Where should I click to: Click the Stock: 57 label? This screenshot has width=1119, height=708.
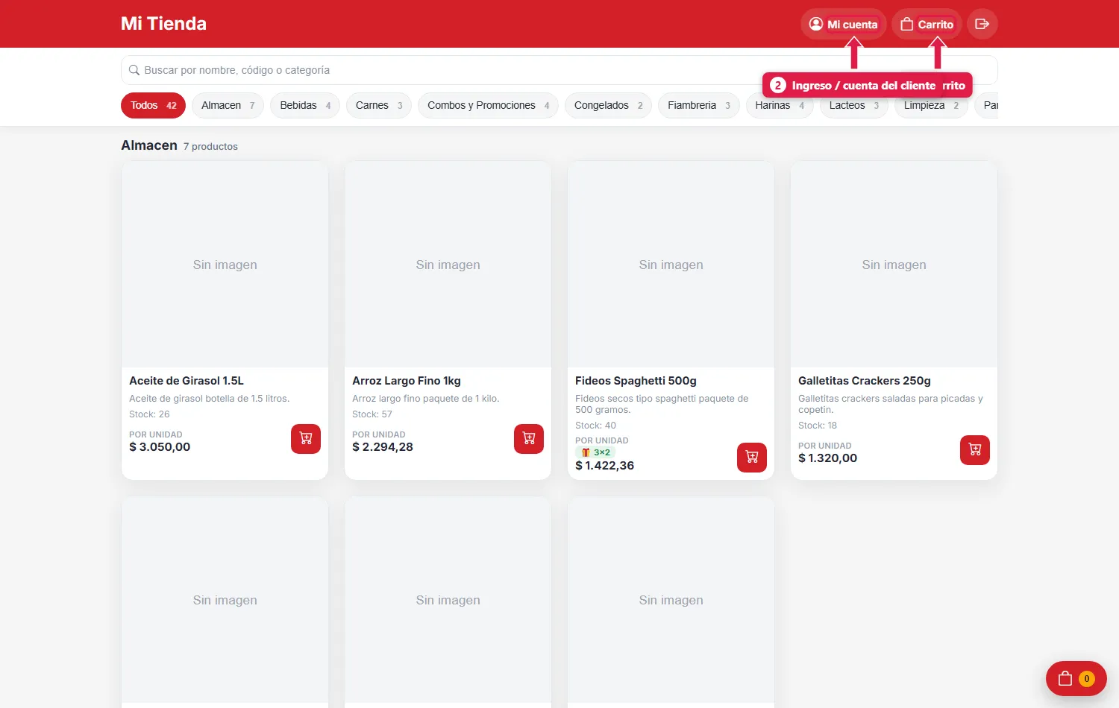(372, 414)
